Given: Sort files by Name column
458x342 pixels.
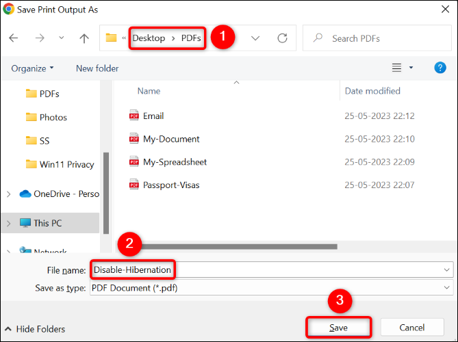Looking at the screenshot, I should [149, 91].
